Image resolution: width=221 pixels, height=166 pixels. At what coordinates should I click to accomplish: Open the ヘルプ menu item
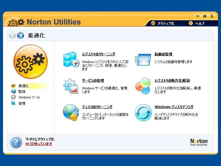[200, 24]
